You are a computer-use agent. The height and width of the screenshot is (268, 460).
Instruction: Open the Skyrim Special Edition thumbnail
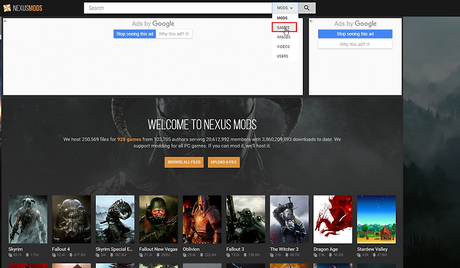115,220
